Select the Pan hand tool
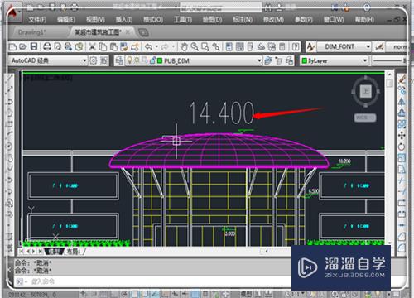Viewport: 414px width, 298px height. pos(184,47)
